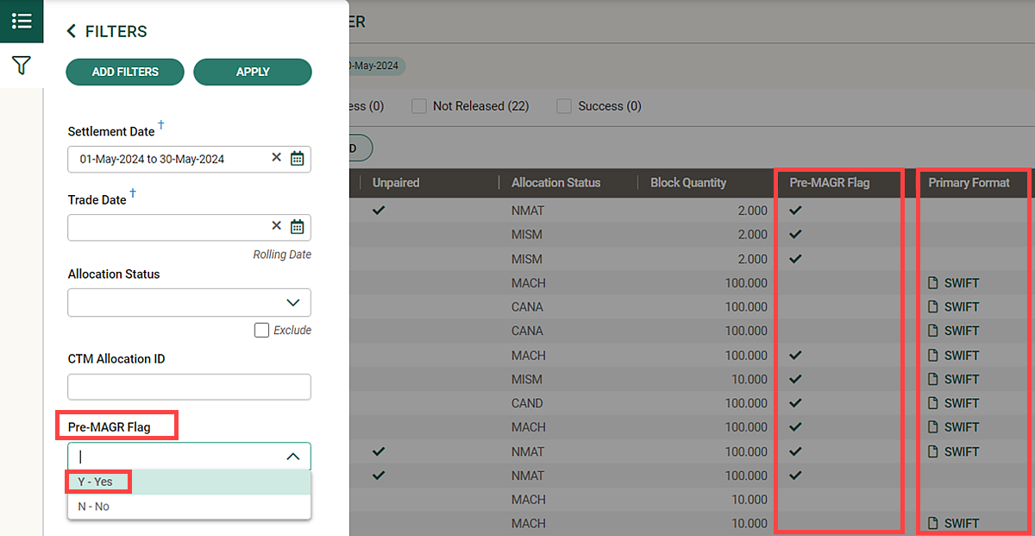Viewport: 1035px width, 536px height.
Task: Open the Settlement Date calendar picker
Action: 297,159
